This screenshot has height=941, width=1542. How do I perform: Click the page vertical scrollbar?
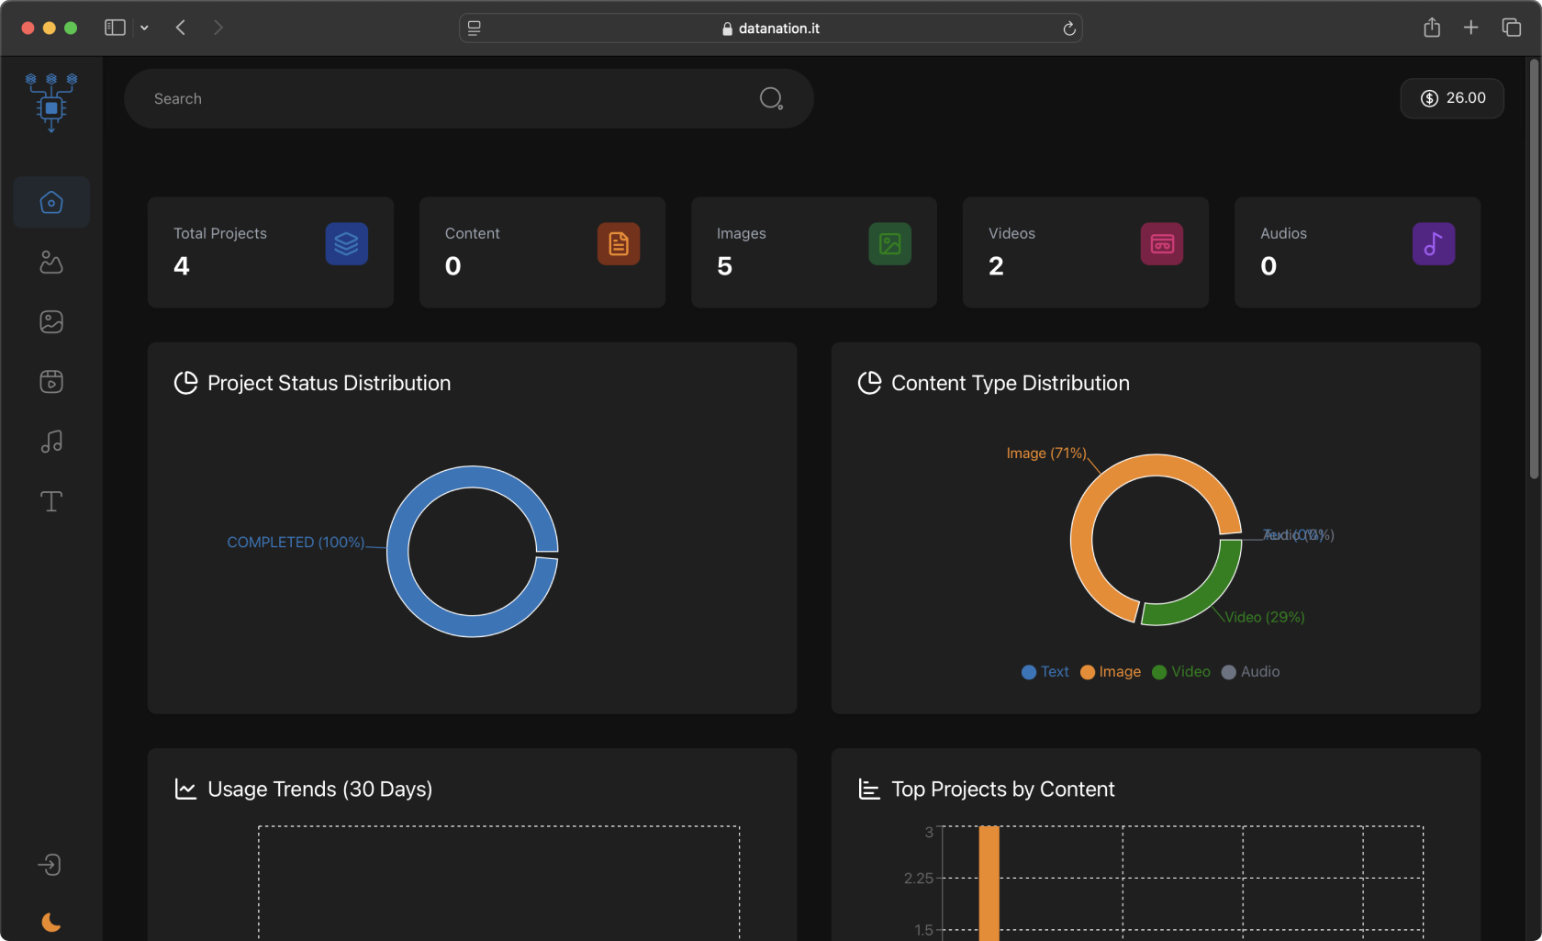1534,269
